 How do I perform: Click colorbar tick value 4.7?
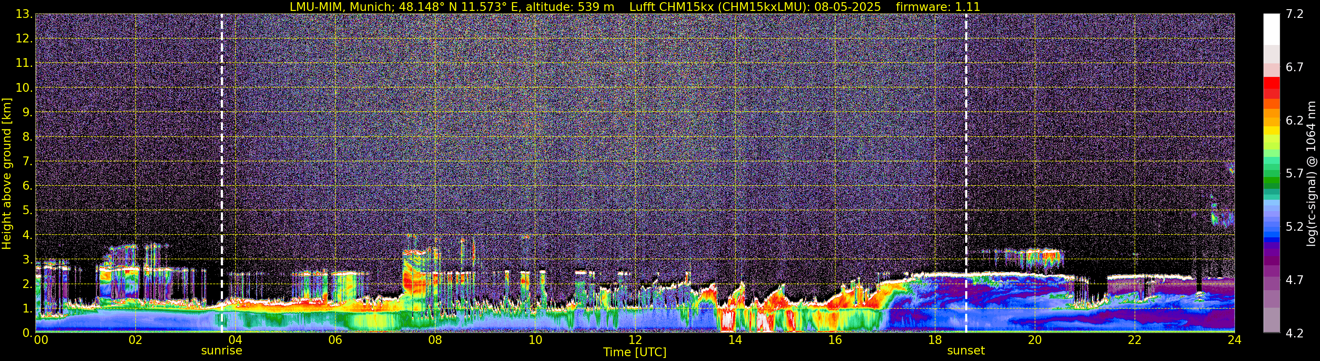(x=1295, y=280)
